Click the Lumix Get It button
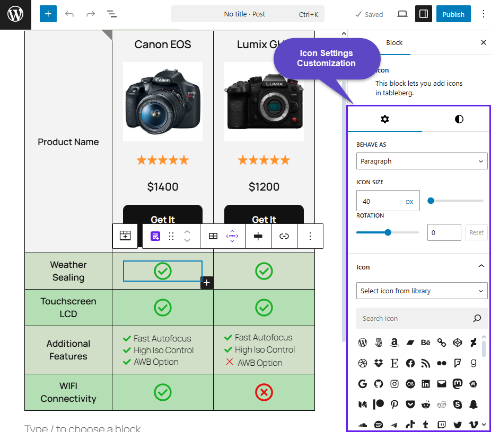Screen dimensions: 491x432 tap(264, 215)
